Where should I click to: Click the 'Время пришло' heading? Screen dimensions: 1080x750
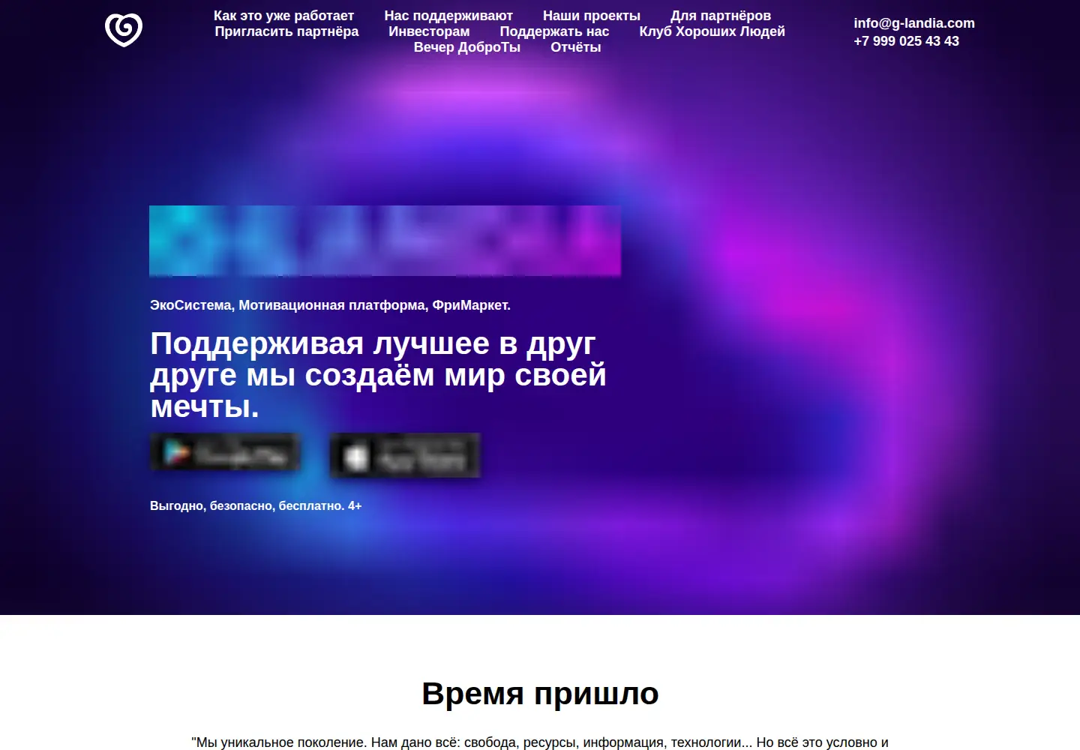[540, 694]
